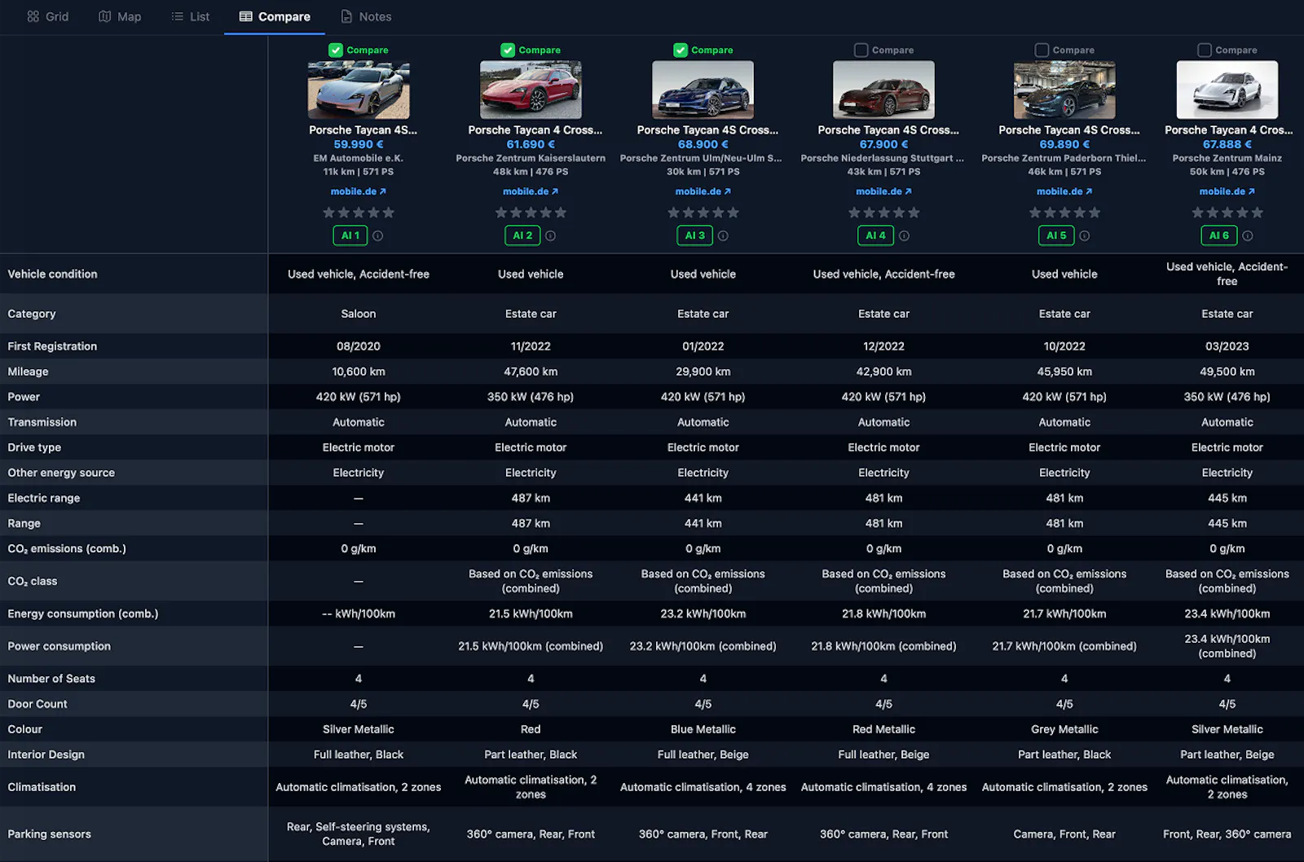Give the 69.890 € Taycan first star
Screen dimensions: 1304x862
[1035, 213]
